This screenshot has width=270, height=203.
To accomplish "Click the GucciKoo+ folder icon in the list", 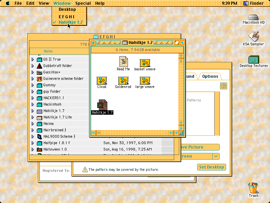I will pyautogui.click(x=39, y=72).
